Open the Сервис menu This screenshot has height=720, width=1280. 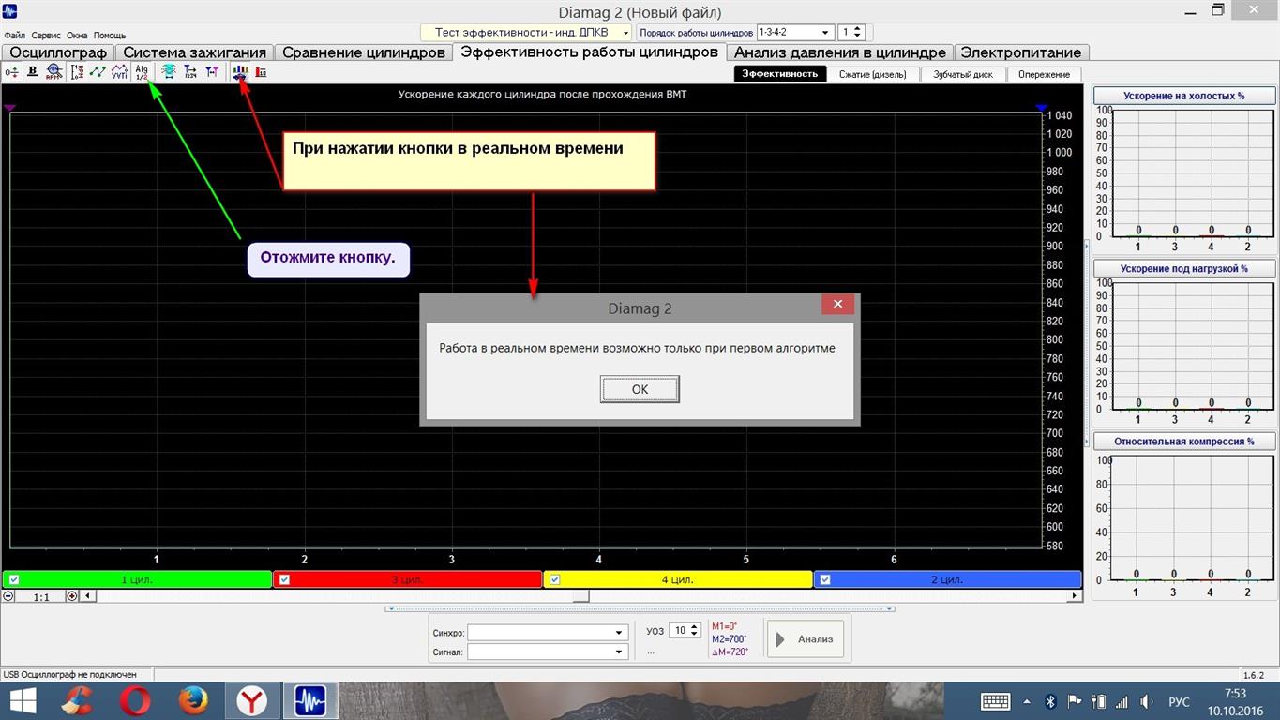(46, 36)
